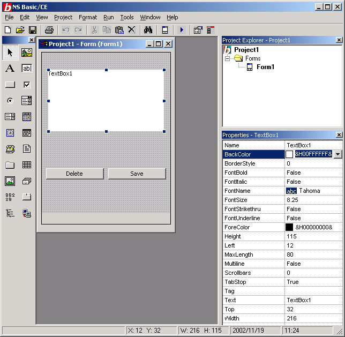This screenshot has height=337, width=345.
Task: Click the Find binoculars icon
Action: coord(148,29)
